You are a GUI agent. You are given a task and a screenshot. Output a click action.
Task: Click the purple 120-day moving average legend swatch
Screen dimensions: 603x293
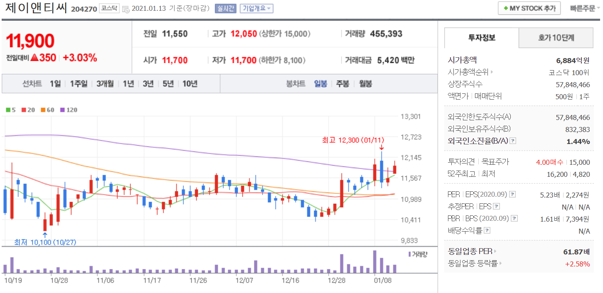63,110
